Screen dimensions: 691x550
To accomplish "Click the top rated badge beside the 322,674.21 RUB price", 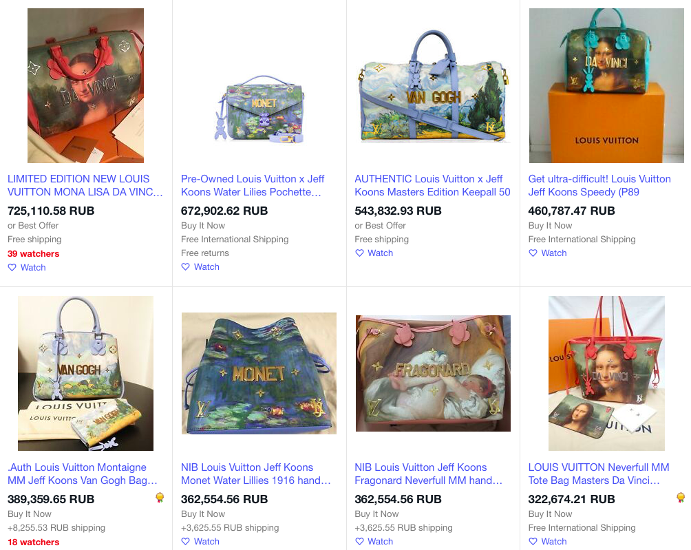I will (681, 498).
